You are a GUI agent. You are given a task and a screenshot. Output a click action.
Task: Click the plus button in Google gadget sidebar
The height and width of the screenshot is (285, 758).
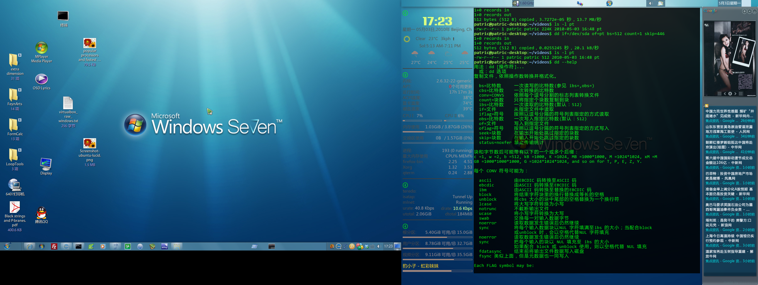744,11
